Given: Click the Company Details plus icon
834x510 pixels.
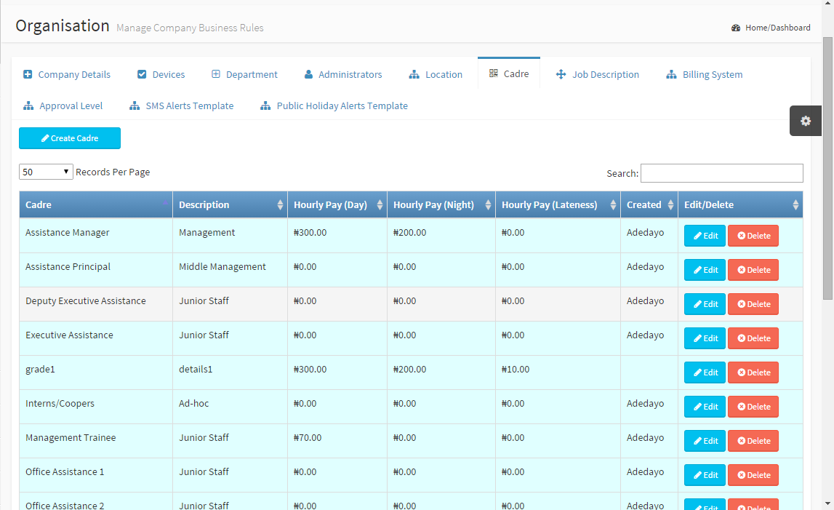Looking at the screenshot, I should (28, 74).
